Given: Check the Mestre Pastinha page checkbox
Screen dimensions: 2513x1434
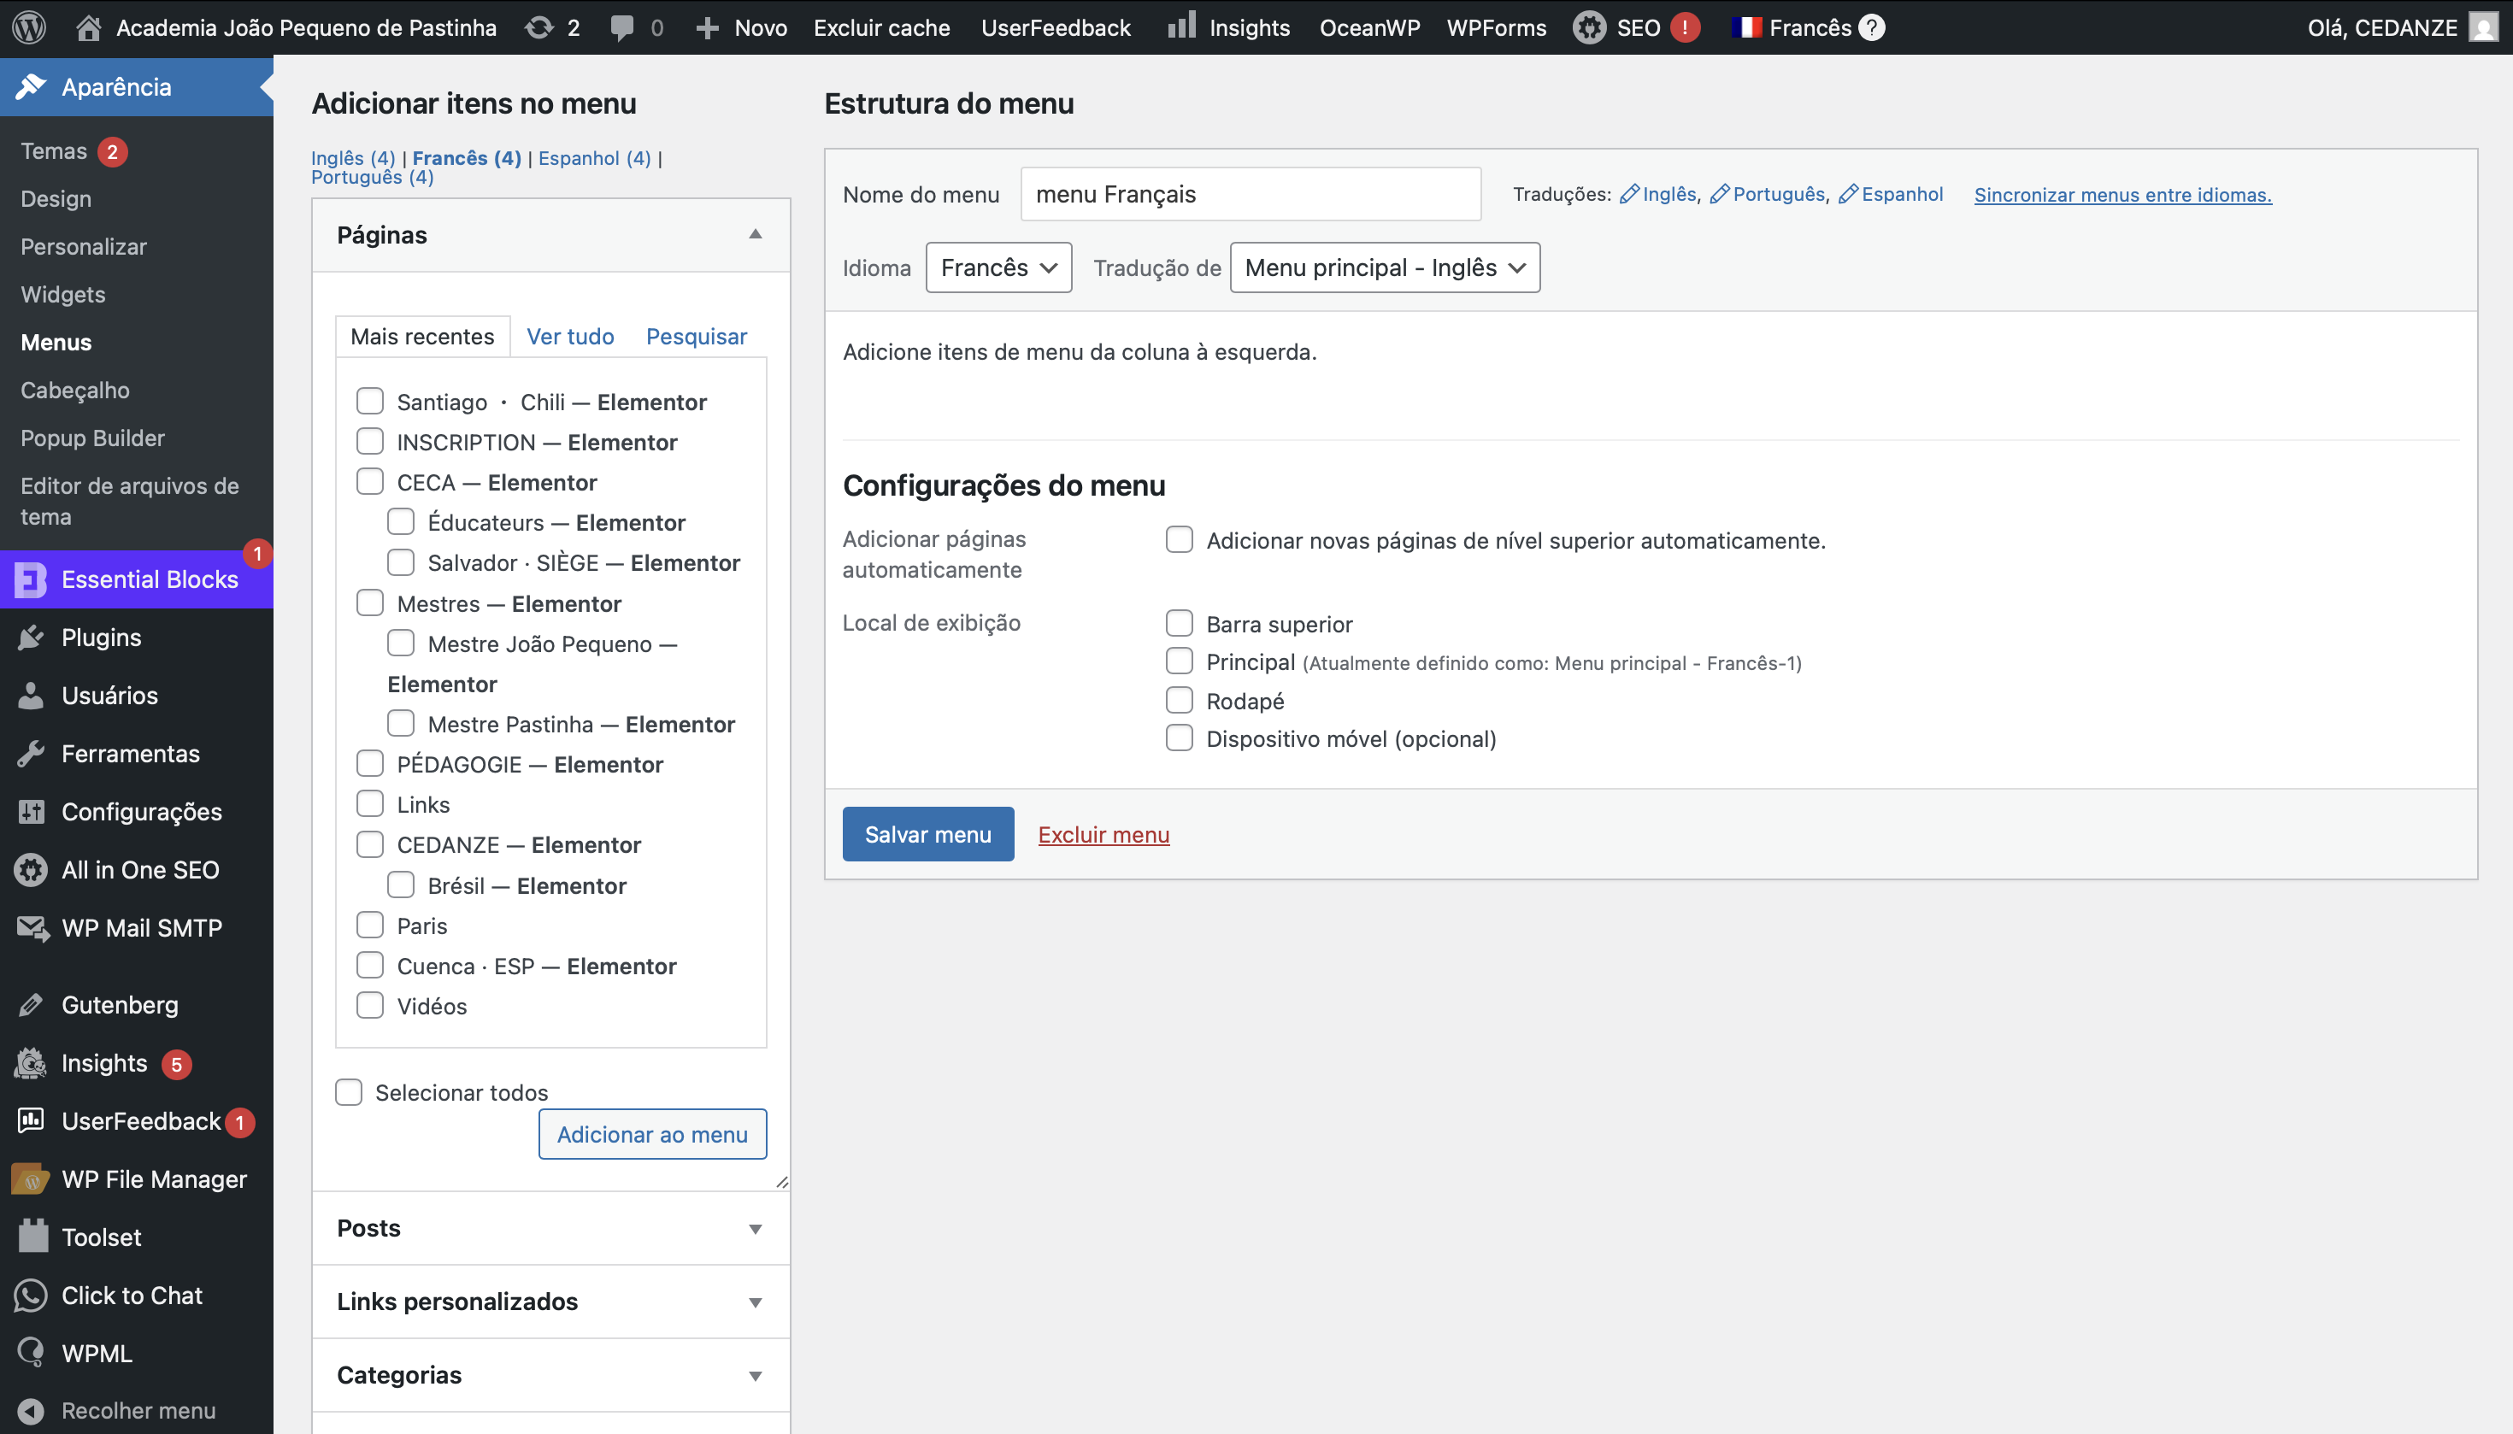Looking at the screenshot, I should point(401,724).
